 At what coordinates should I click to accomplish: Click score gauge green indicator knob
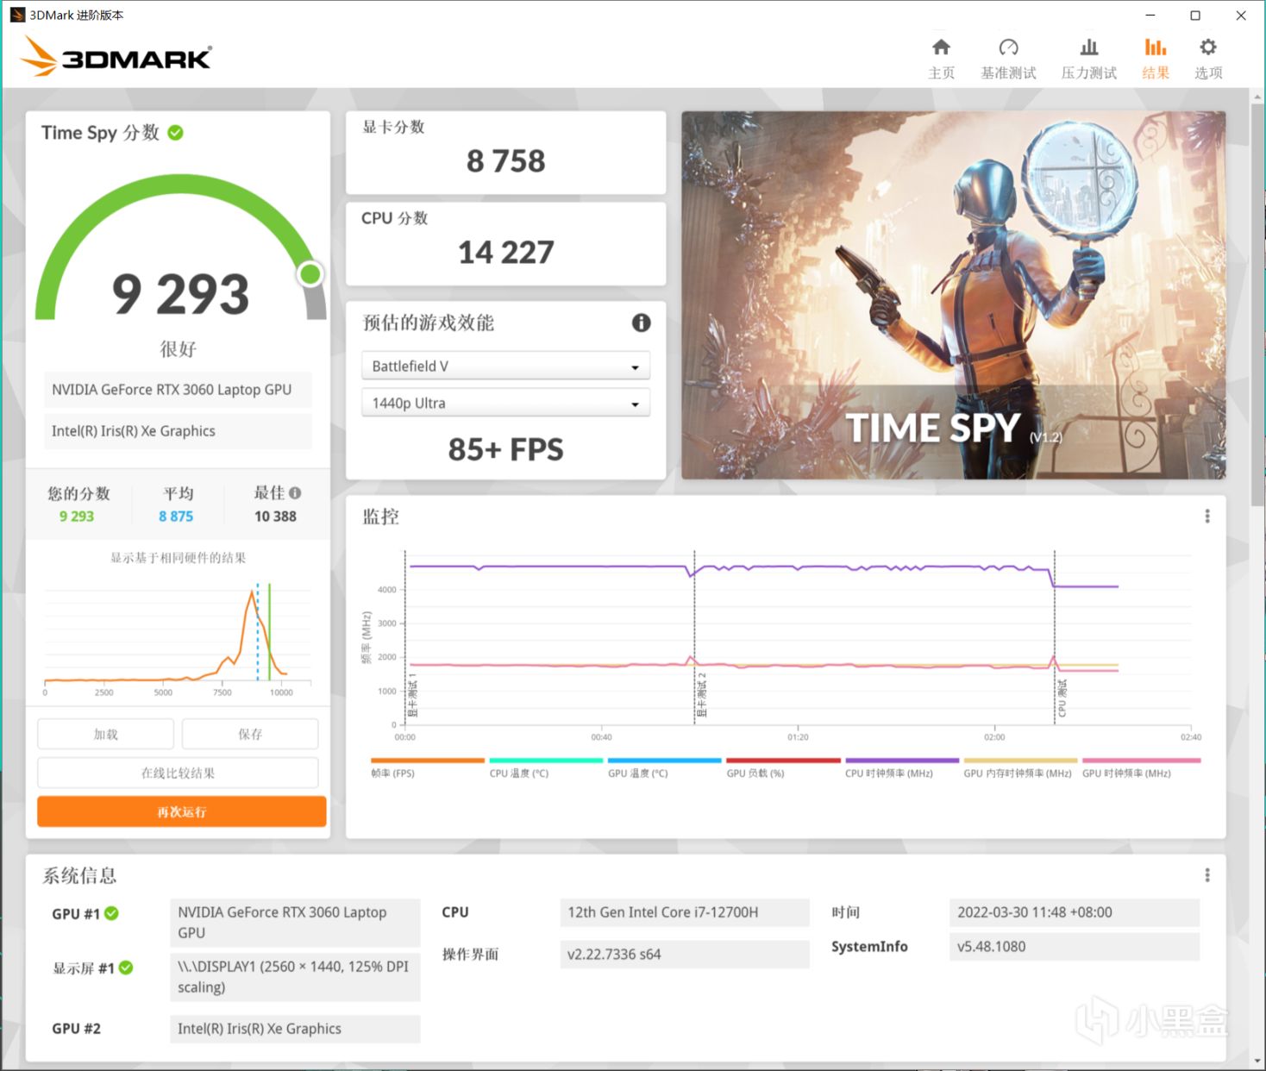pyautogui.click(x=310, y=274)
